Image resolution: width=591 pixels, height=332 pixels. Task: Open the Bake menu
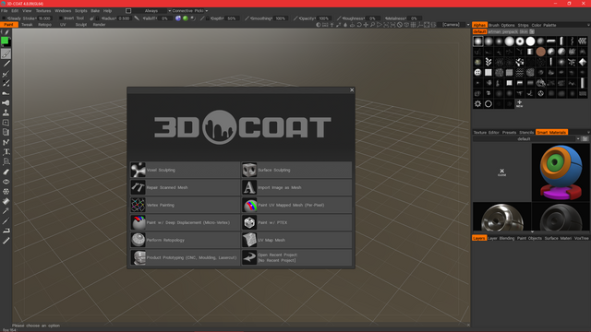[x=95, y=11]
